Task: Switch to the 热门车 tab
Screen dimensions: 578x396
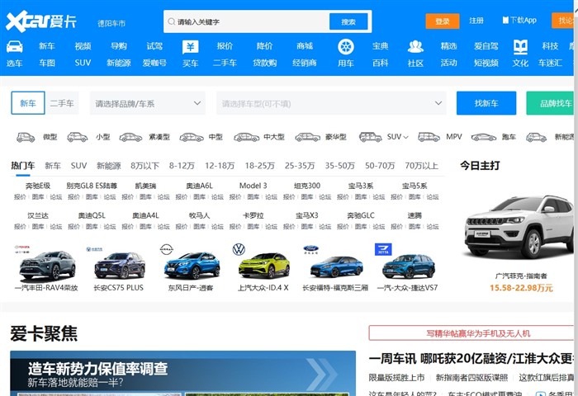Action: coord(23,166)
